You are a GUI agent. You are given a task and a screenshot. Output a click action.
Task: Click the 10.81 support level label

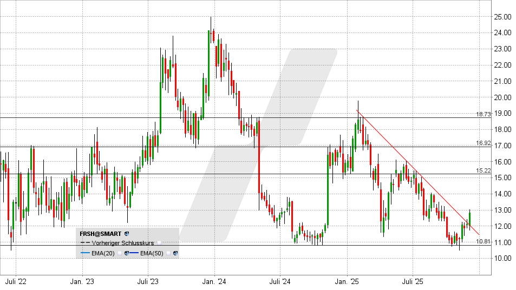(x=483, y=242)
